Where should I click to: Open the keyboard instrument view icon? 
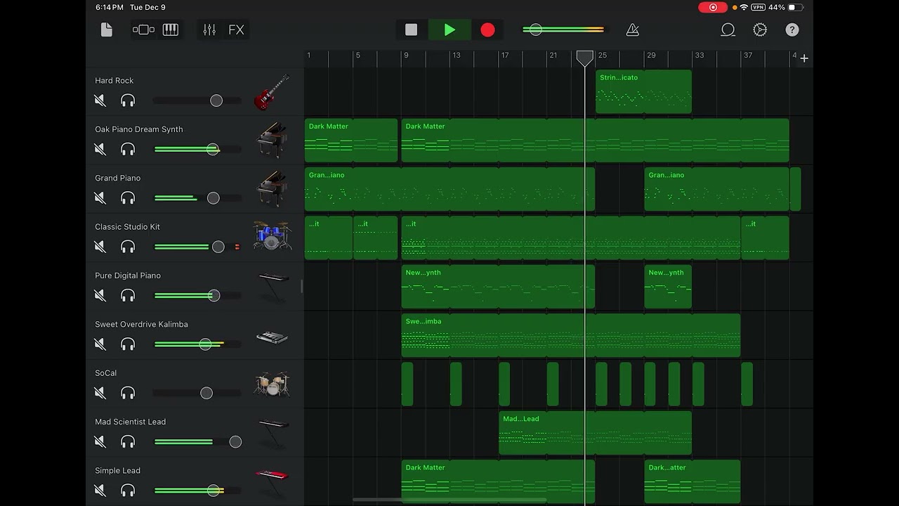point(171,30)
